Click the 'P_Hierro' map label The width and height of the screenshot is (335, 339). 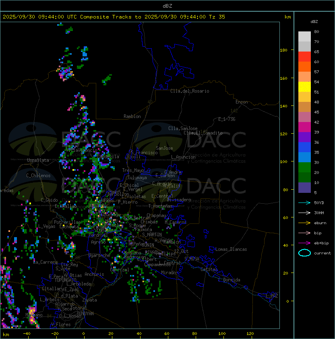click(x=128, y=202)
